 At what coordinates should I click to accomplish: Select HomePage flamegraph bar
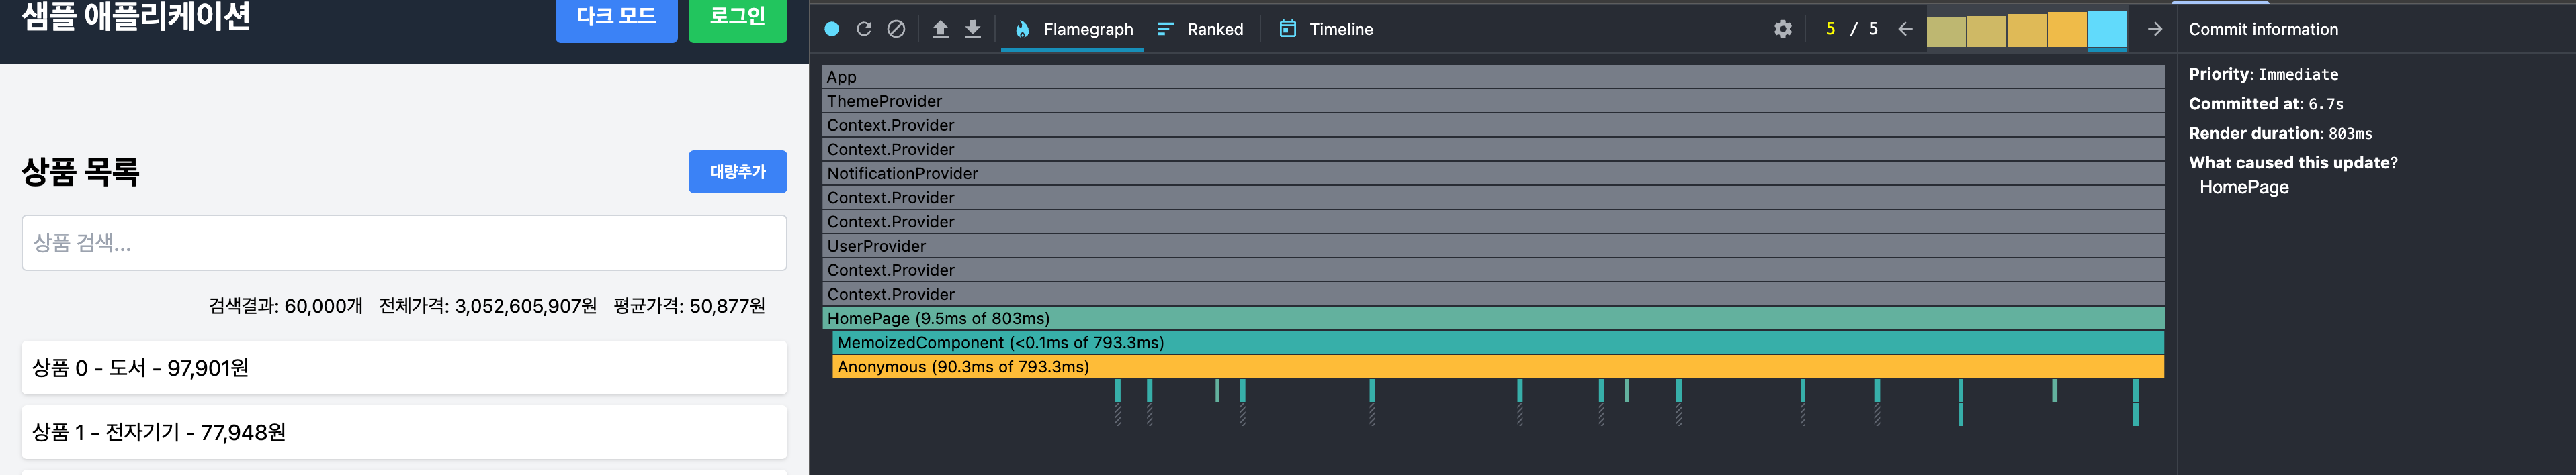tap(1493, 318)
